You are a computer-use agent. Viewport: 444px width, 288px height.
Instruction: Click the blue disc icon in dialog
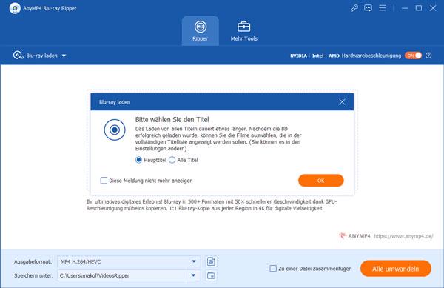tap(115, 130)
